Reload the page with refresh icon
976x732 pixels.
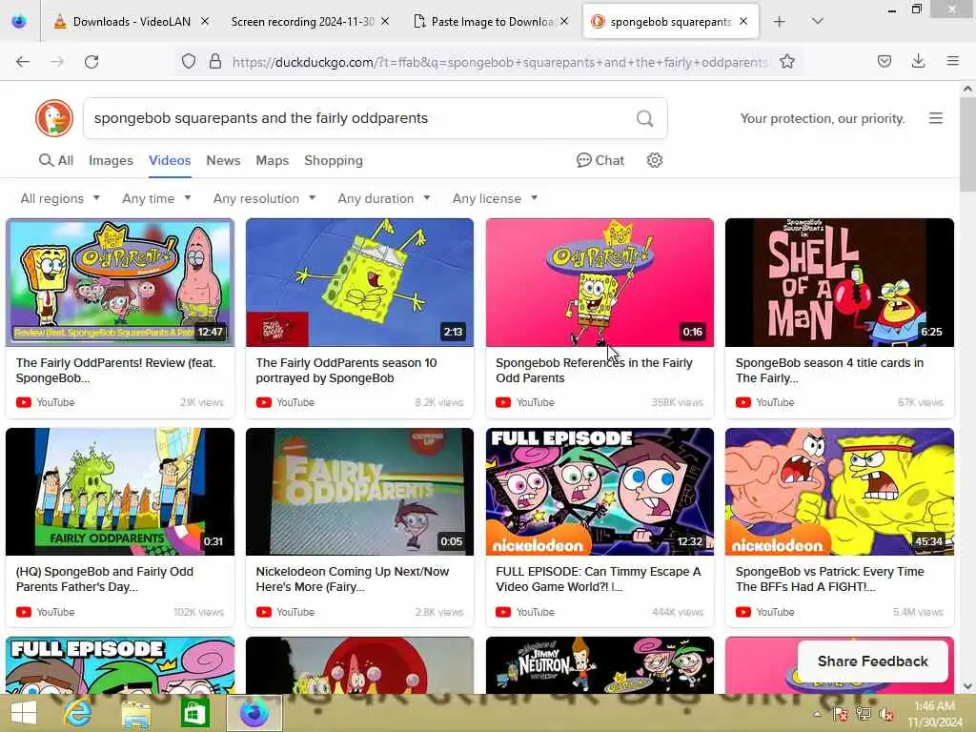(91, 61)
